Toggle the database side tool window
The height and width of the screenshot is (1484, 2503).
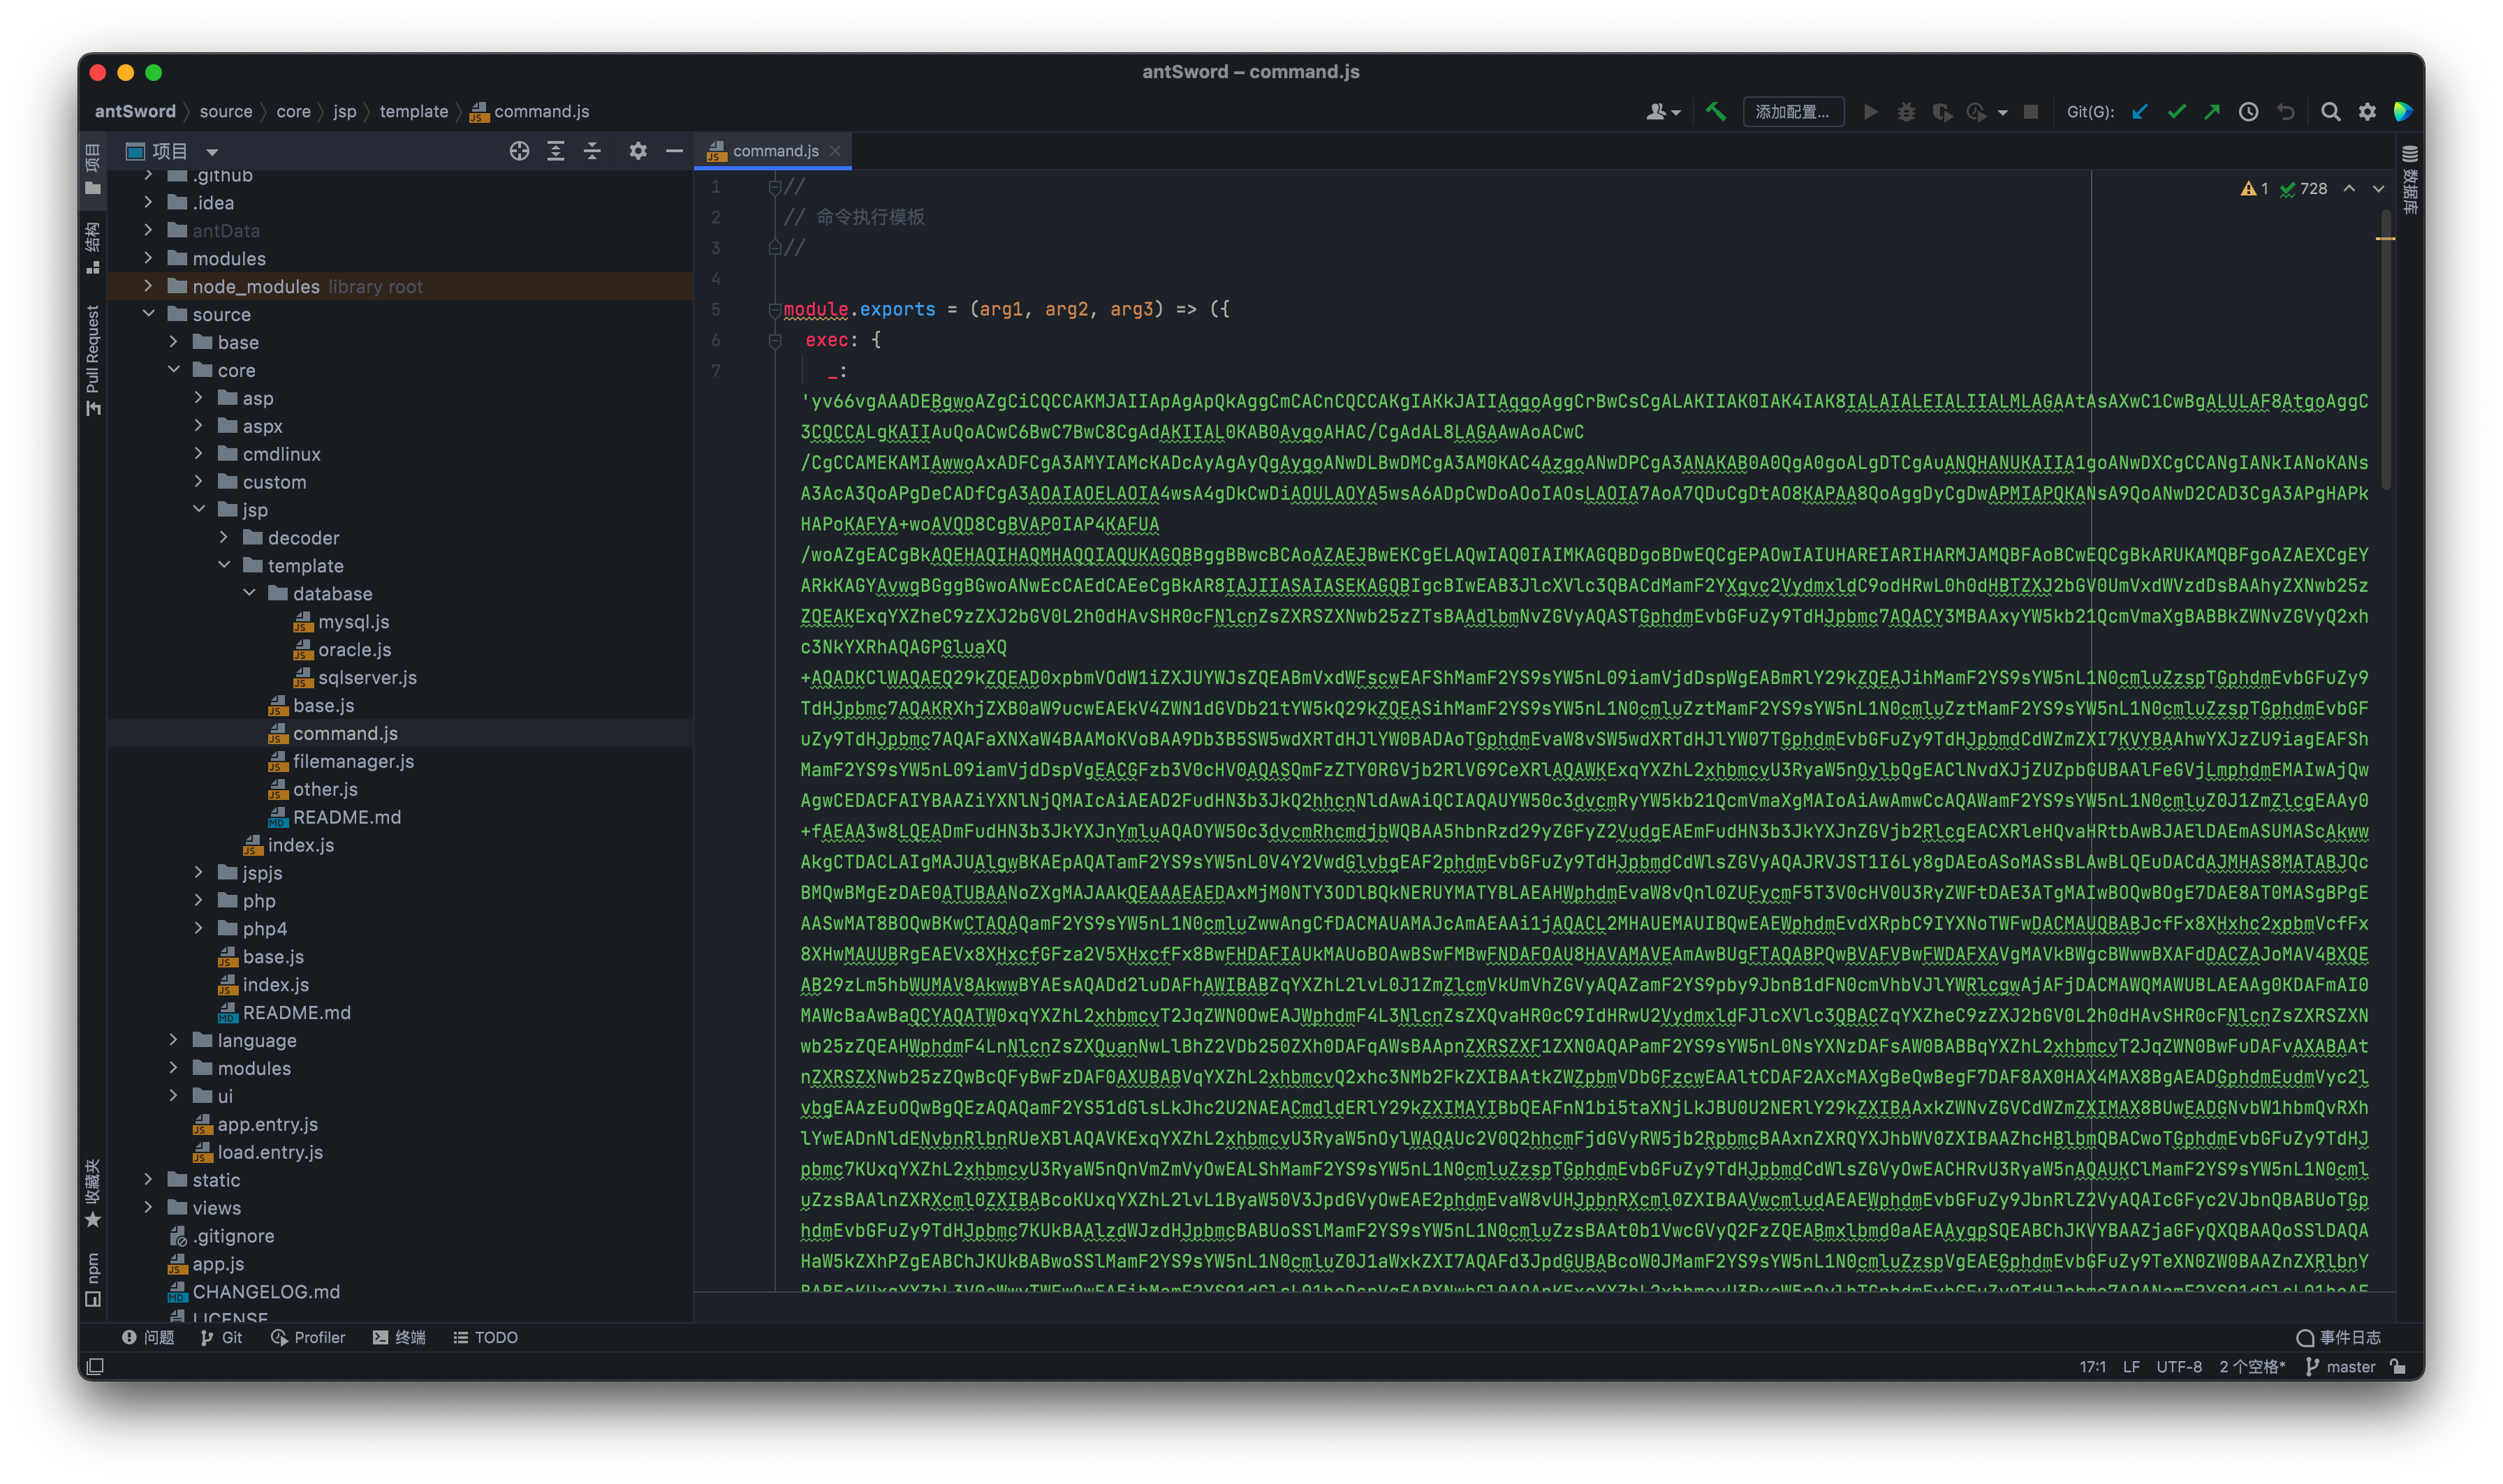2410,180
